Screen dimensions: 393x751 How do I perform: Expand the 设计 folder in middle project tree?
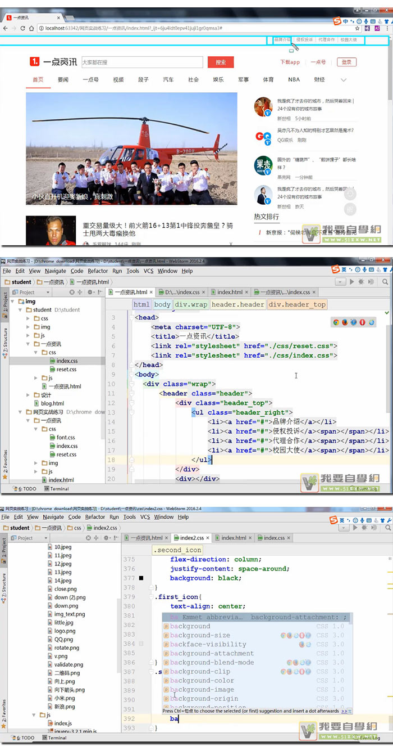29,395
